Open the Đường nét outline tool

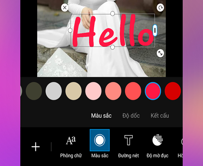pyautogui.click(x=128, y=146)
